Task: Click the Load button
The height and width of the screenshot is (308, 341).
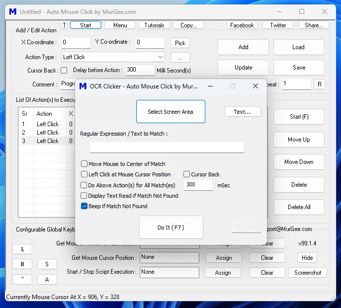Action: [x=299, y=47]
